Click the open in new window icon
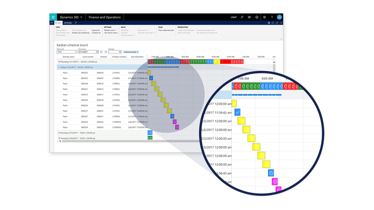The image size is (374, 210). click(x=277, y=23)
